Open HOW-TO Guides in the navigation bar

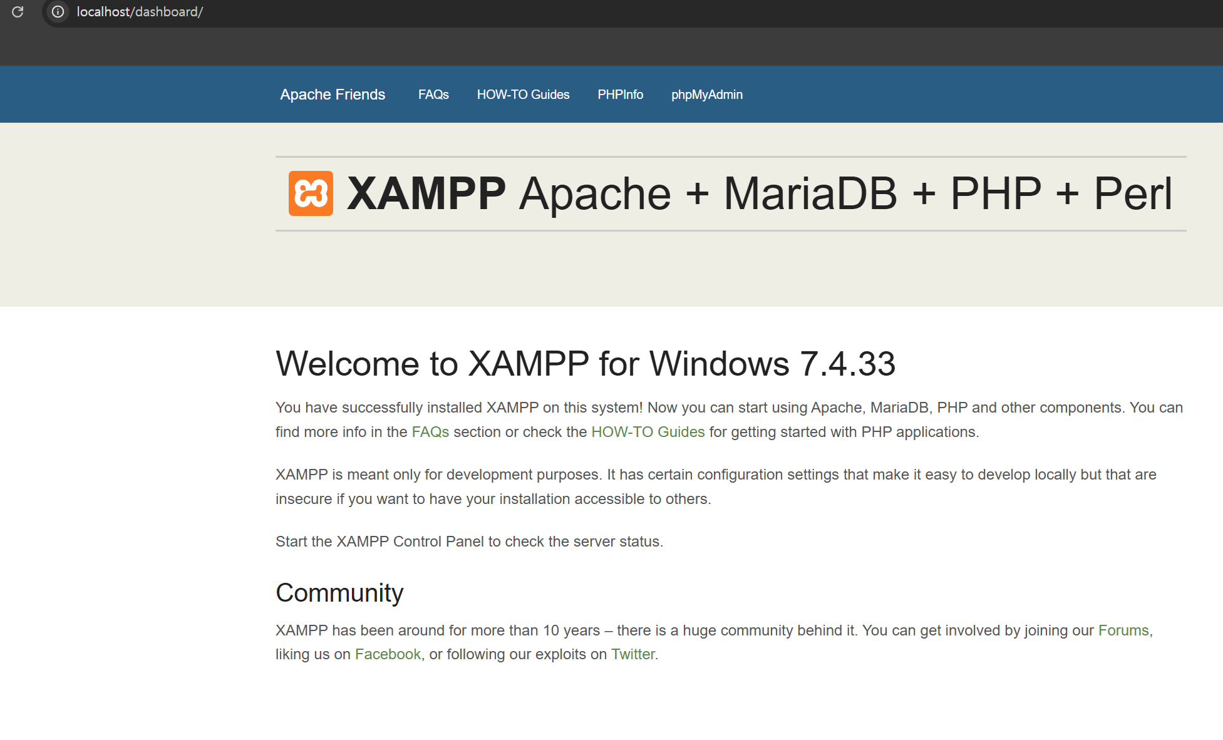[524, 95]
